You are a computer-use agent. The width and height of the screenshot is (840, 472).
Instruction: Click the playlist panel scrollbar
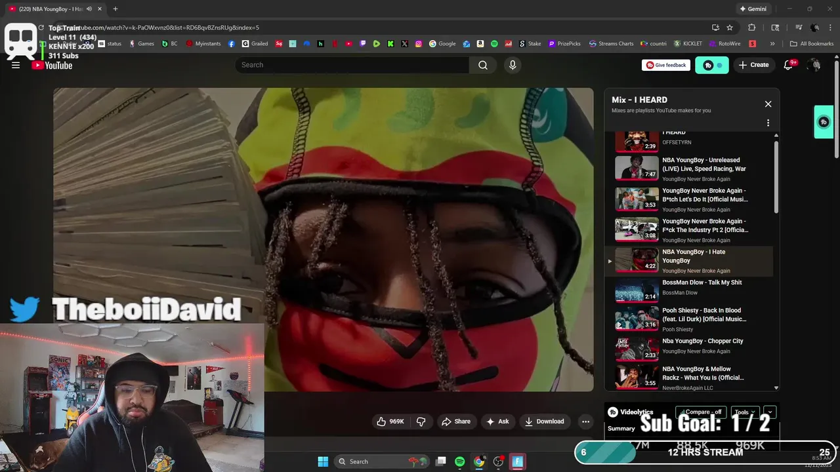[x=776, y=177]
